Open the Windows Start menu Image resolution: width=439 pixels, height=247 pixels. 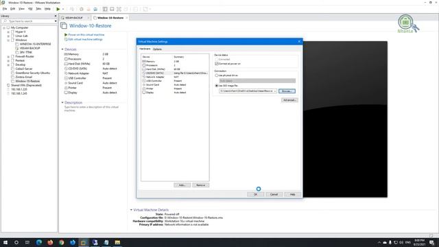coord(5,242)
